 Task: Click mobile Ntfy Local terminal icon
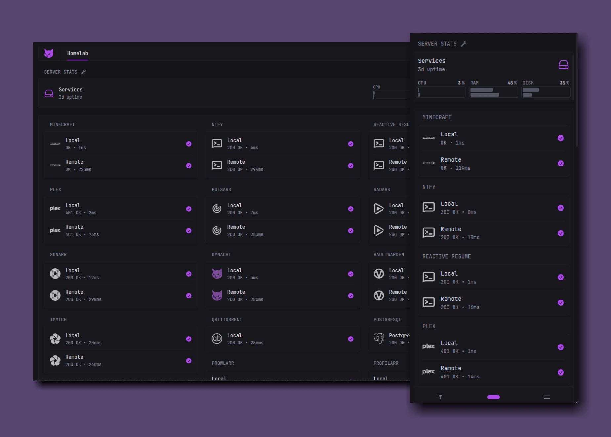tap(429, 207)
